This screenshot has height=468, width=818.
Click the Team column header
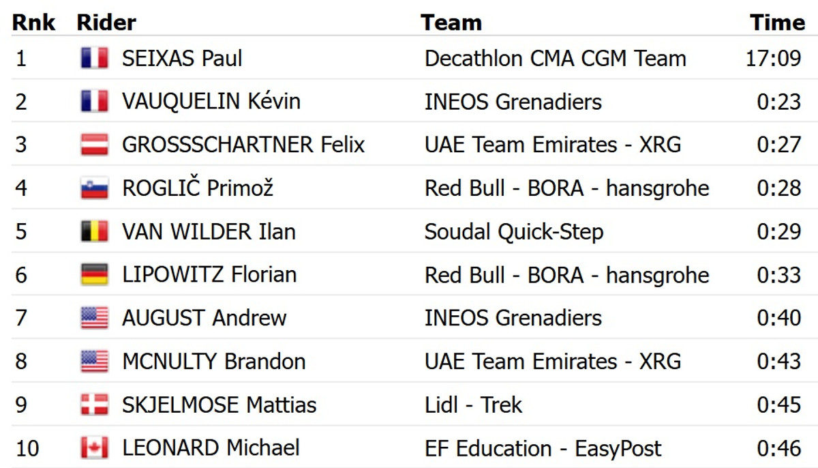pos(451,23)
